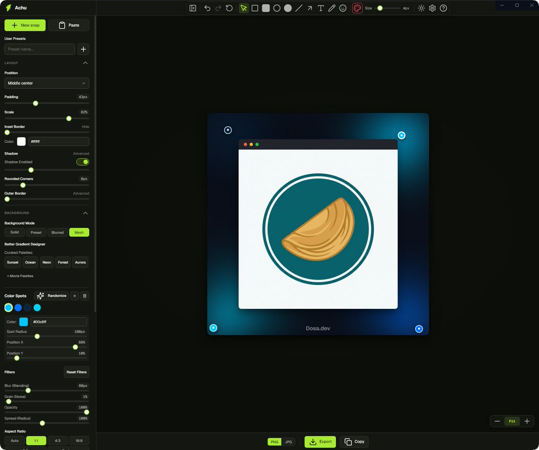Viewport: 539px width, 450px height.
Task: Switch Background Mode to Mesh
Action: [79, 232]
